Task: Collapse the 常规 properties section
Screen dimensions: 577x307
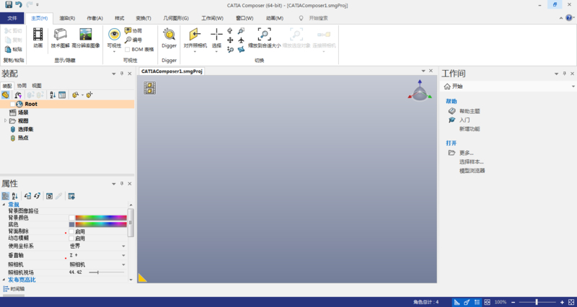Action: pyautogui.click(x=4, y=205)
